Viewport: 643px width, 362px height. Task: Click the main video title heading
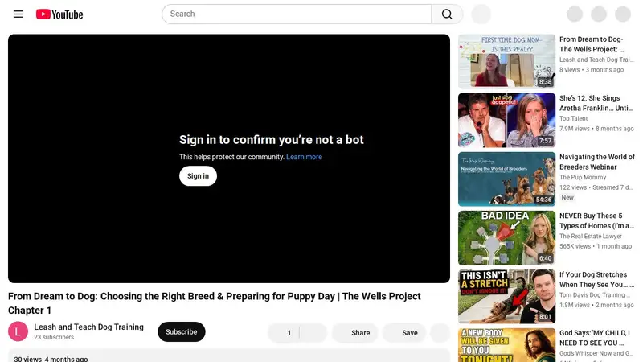pos(215,303)
